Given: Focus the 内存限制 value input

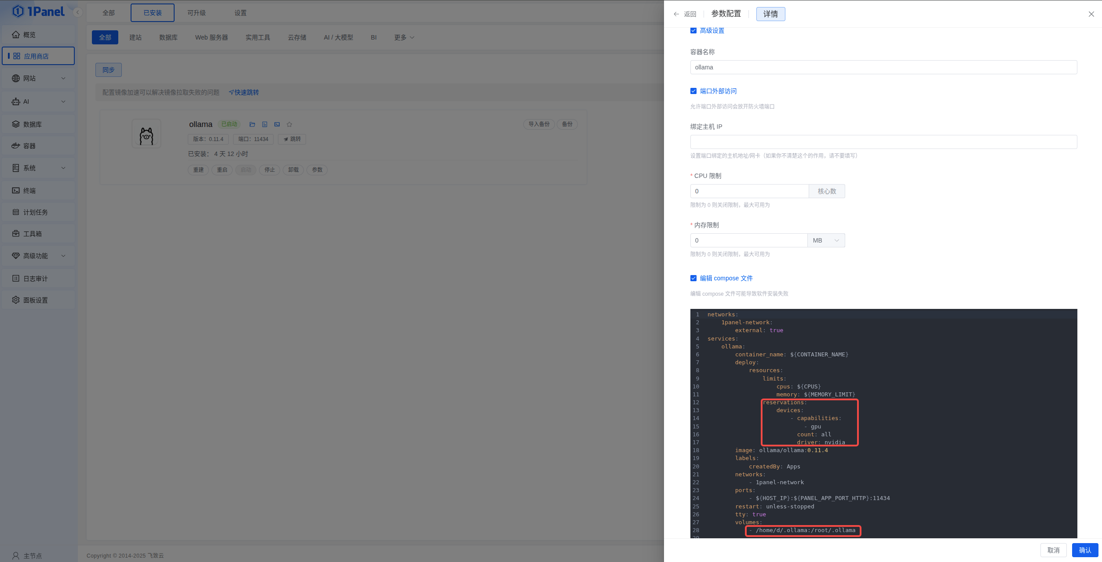Looking at the screenshot, I should click(x=749, y=240).
